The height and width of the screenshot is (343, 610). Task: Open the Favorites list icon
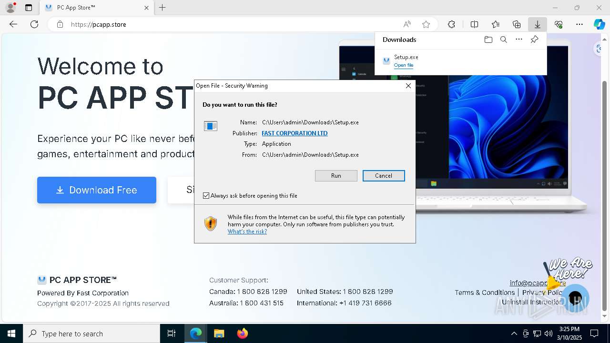[496, 24]
